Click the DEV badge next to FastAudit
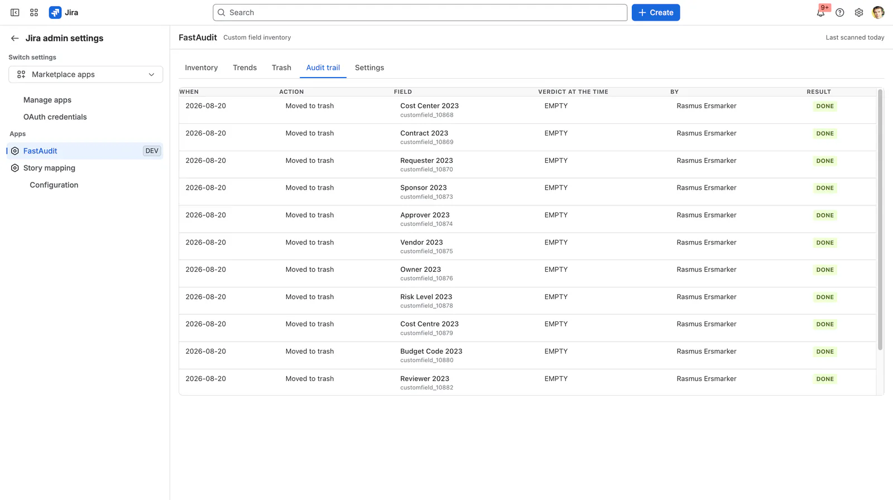 pyautogui.click(x=152, y=151)
